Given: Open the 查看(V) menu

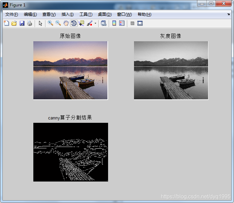Looking at the screenshot, I should 49,14.
